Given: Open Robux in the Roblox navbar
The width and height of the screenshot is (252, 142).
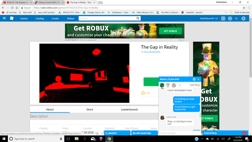Looking at the screenshot, I should click(x=71, y=18).
